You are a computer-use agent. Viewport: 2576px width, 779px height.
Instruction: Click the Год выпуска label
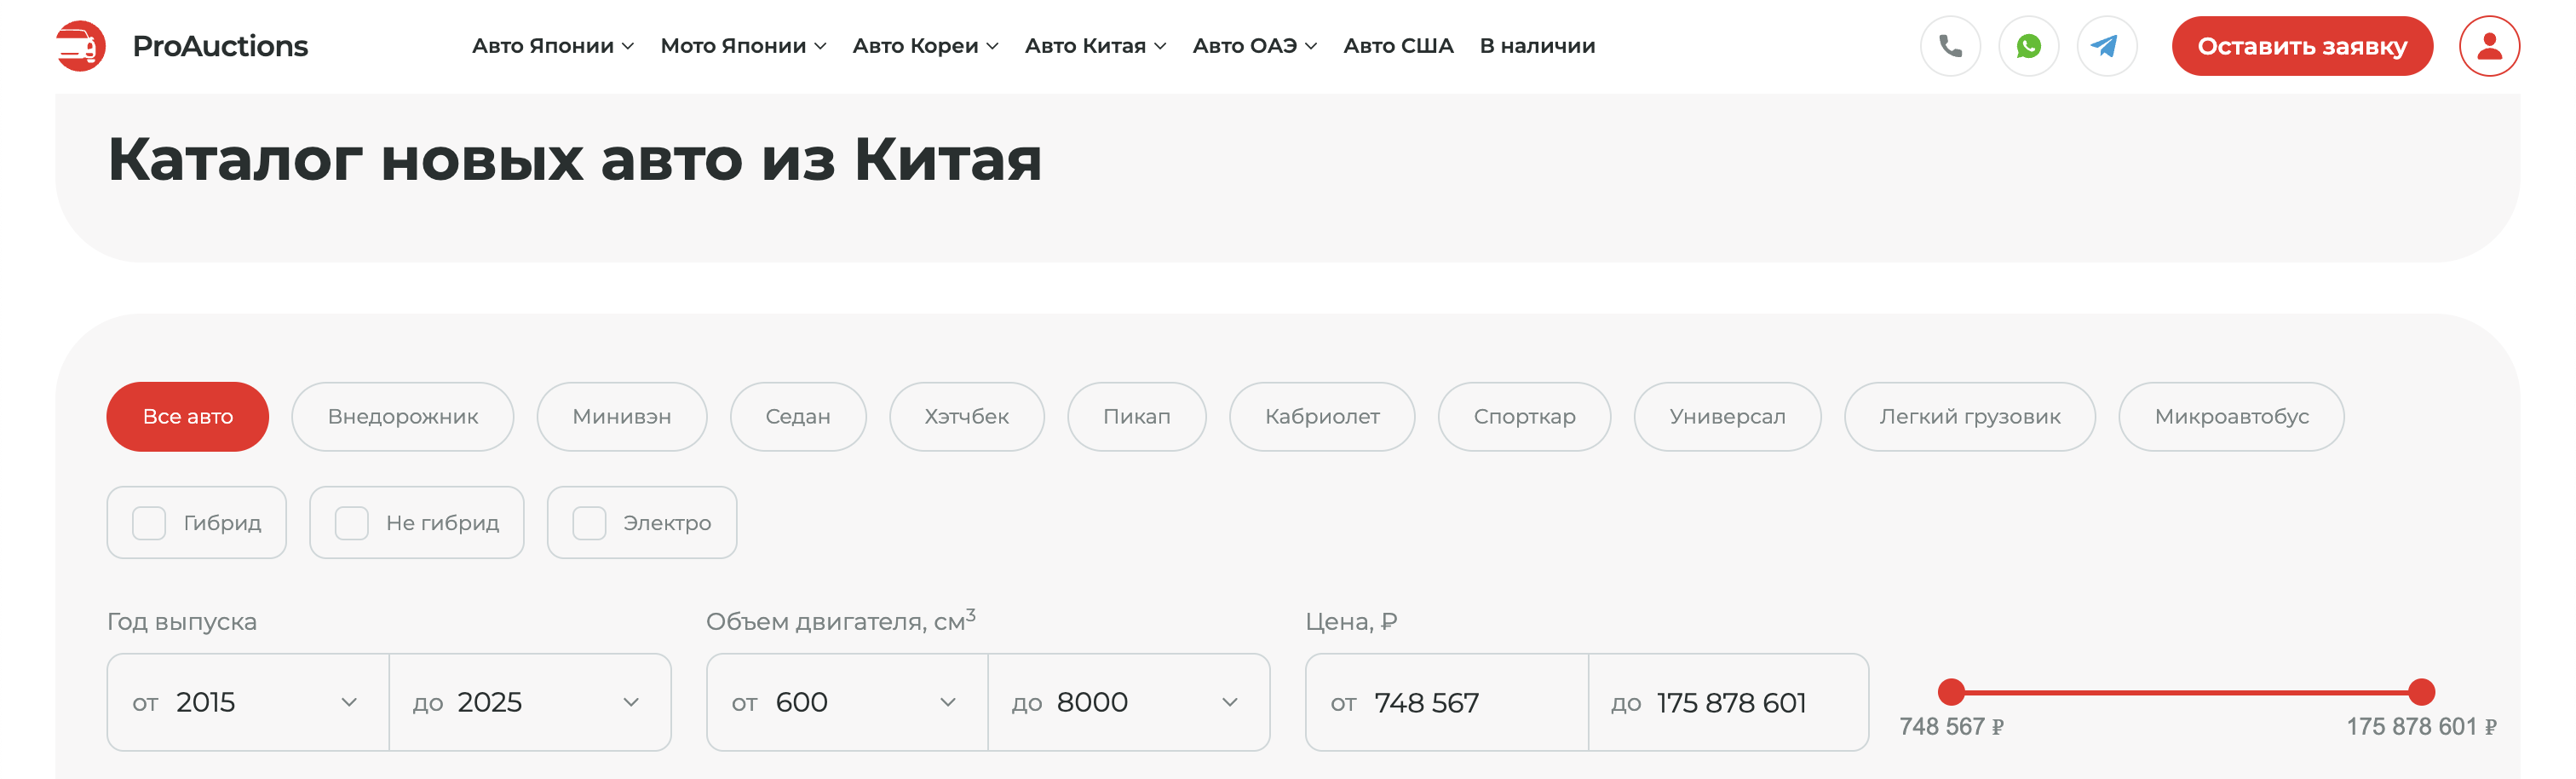pyautogui.click(x=182, y=622)
